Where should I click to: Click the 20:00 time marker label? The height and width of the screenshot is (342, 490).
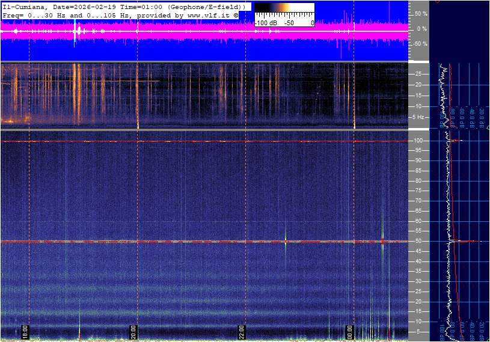133,332
